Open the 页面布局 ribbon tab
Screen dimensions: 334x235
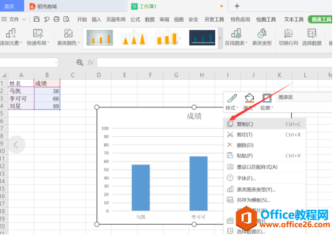click(116, 19)
